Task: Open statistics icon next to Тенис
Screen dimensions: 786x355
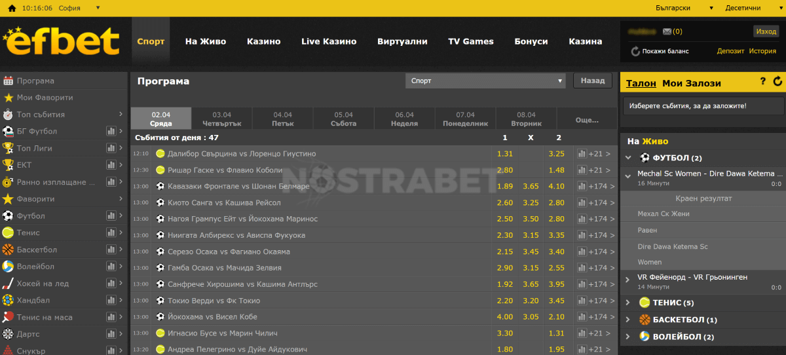Action: tap(111, 233)
